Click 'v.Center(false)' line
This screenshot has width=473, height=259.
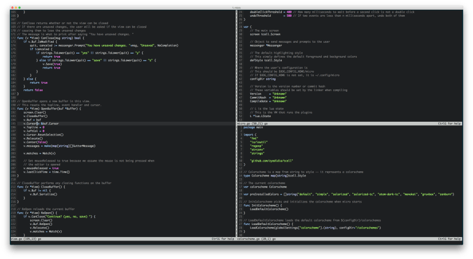click(36, 142)
